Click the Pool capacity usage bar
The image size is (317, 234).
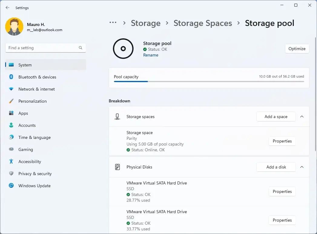click(209, 82)
